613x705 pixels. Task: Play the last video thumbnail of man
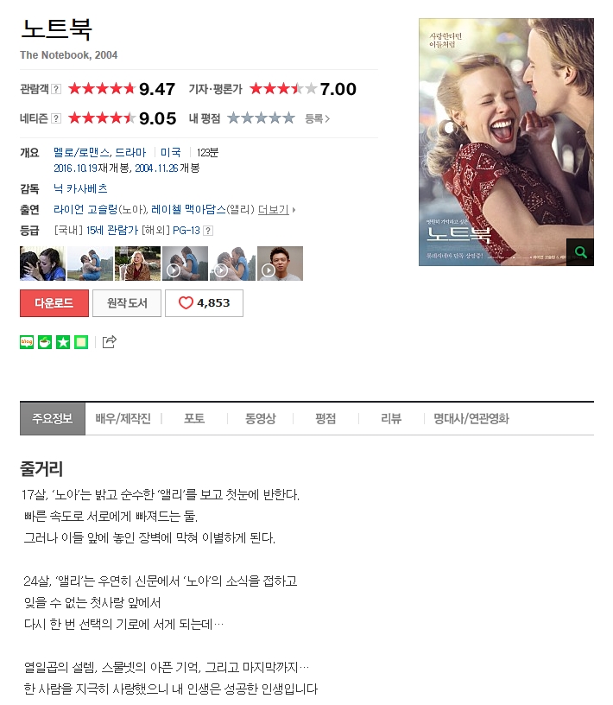click(x=280, y=264)
